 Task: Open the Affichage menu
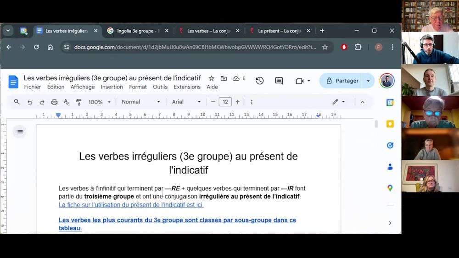[83, 87]
